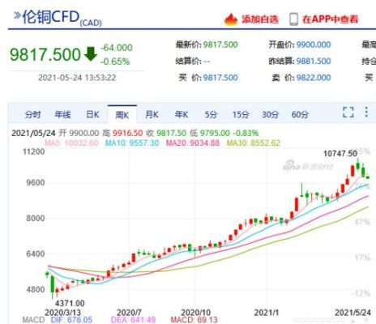
Task: Select the 60分 interval tab
Action: [x=300, y=114]
